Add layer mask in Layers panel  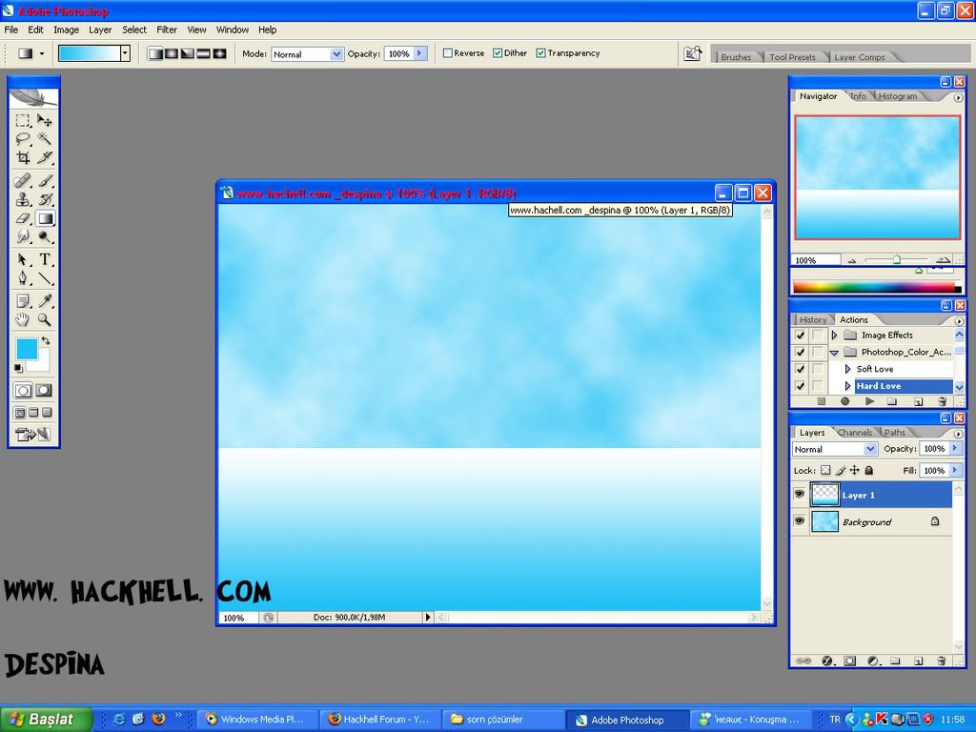point(849,661)
